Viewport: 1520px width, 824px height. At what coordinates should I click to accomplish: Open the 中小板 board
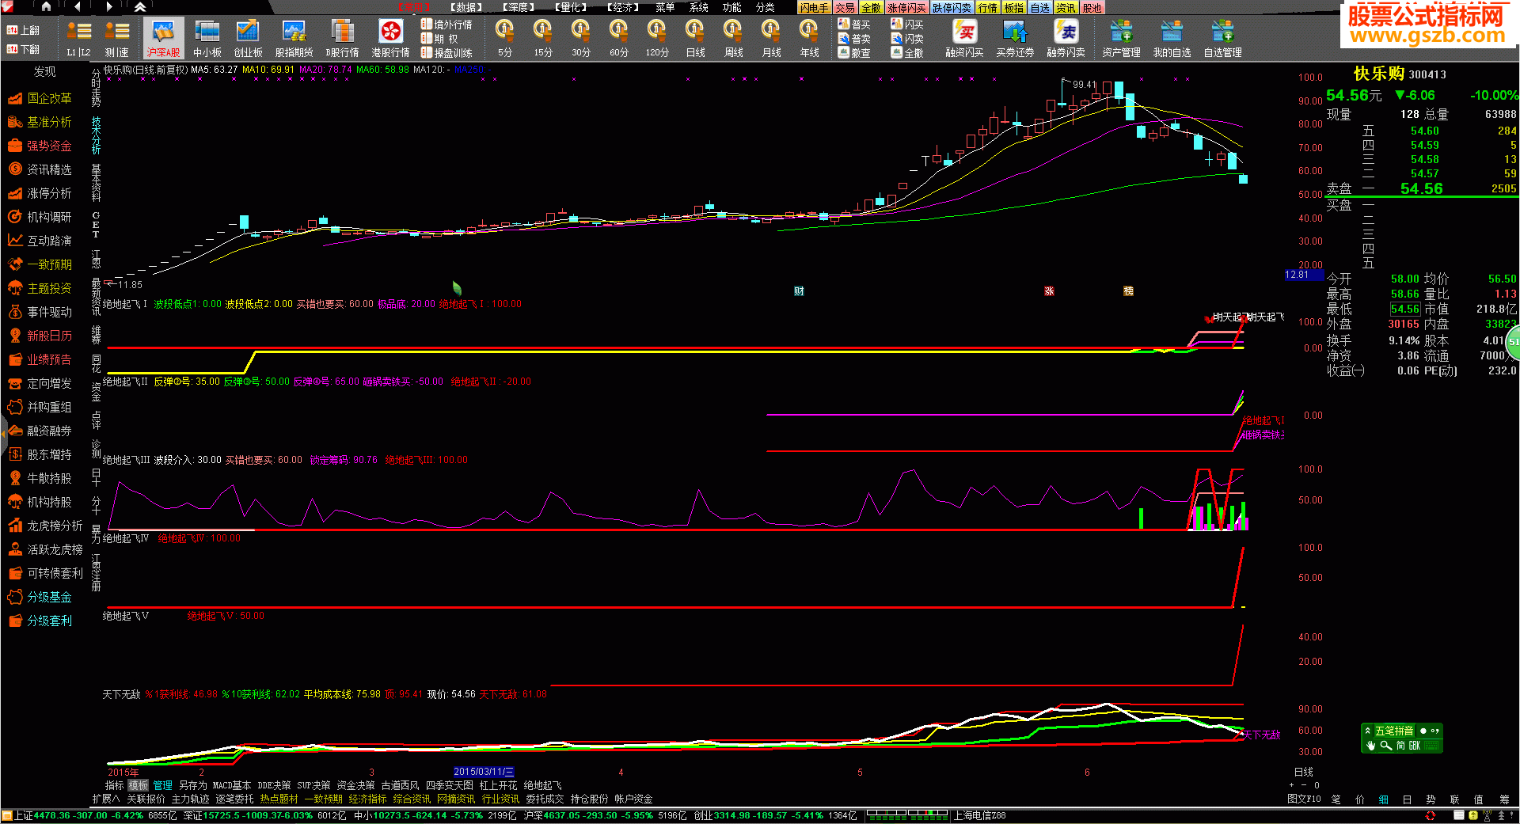click(207, 39)
